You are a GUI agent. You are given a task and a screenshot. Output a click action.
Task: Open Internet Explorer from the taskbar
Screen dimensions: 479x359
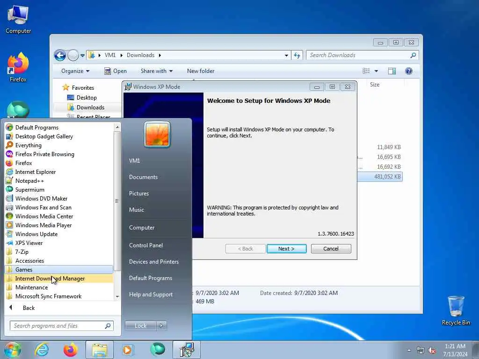click(x=42, y=350)
